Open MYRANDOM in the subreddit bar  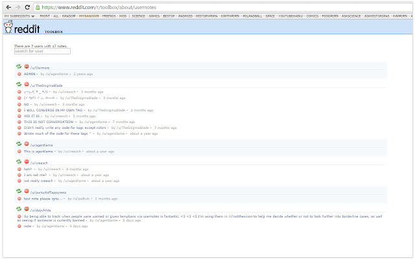[89, 16]
